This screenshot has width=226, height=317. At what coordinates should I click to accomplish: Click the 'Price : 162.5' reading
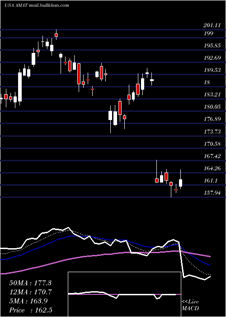click(x=31, y=310)
